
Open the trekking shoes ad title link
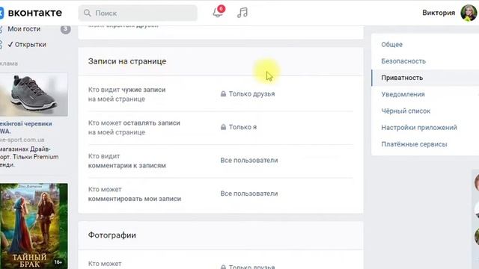pyautogui.click(x=25, y=128)
